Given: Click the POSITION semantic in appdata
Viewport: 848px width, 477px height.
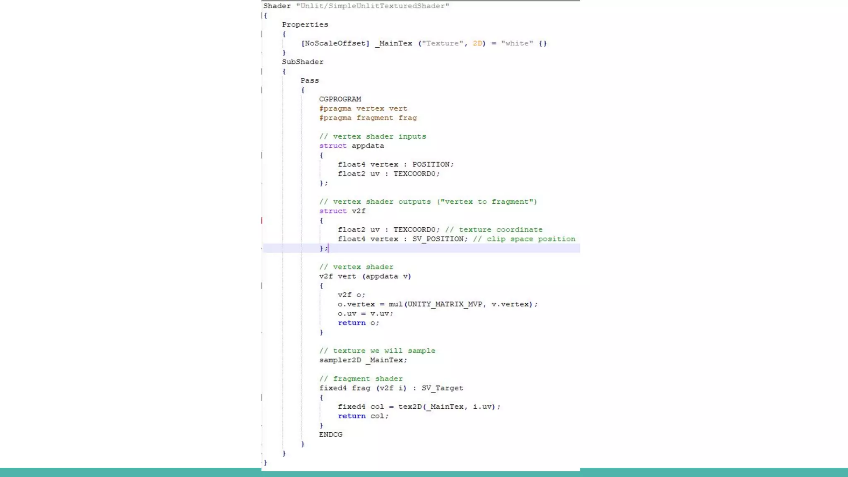Looking at the screenshot, I should [431, 164].
